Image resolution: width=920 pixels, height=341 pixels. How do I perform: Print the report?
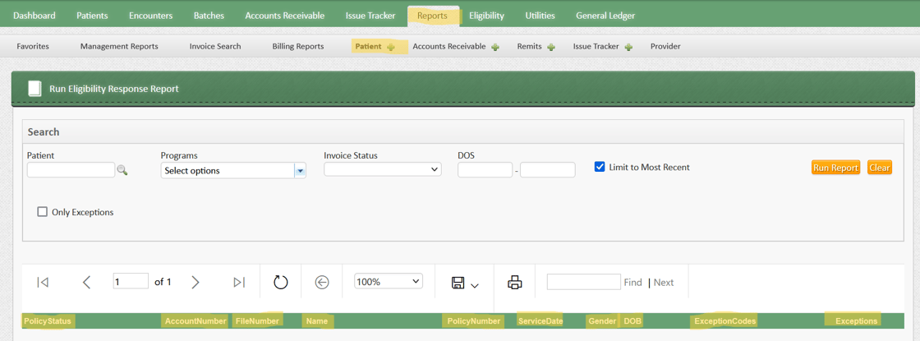[x=514, y=283]
